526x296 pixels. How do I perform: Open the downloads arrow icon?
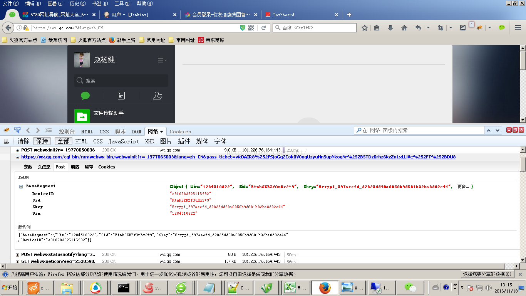[390, 28]
